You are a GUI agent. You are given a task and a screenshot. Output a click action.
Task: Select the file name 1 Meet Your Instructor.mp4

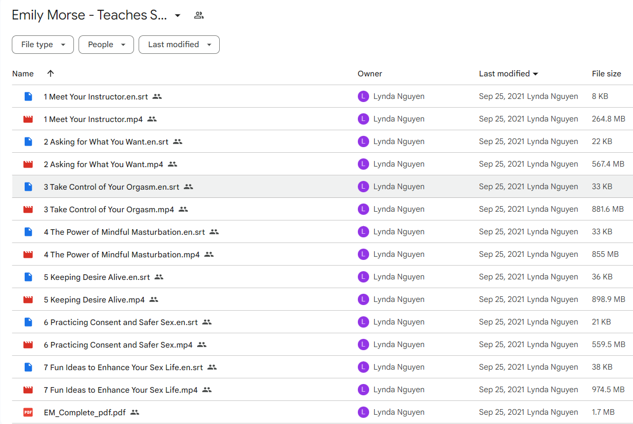tap(93, 119)
